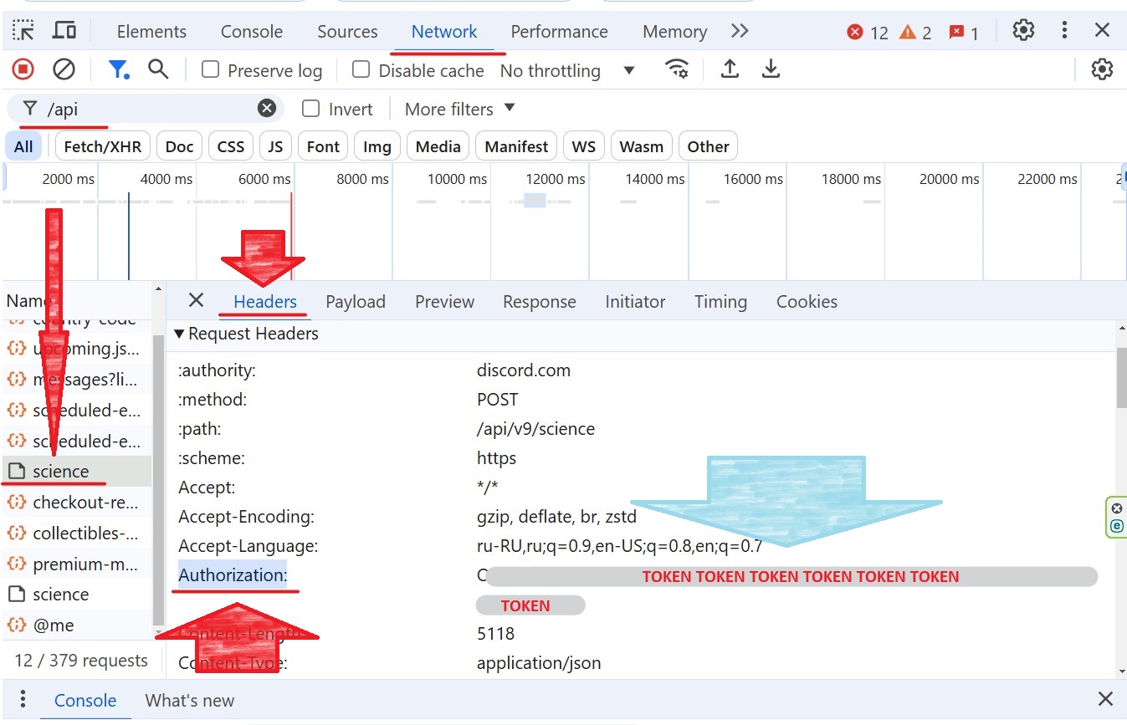Switch to the Network panel tab
Image resolution: width=1127 pixels, height=725 pixels.
click(444, 32)
